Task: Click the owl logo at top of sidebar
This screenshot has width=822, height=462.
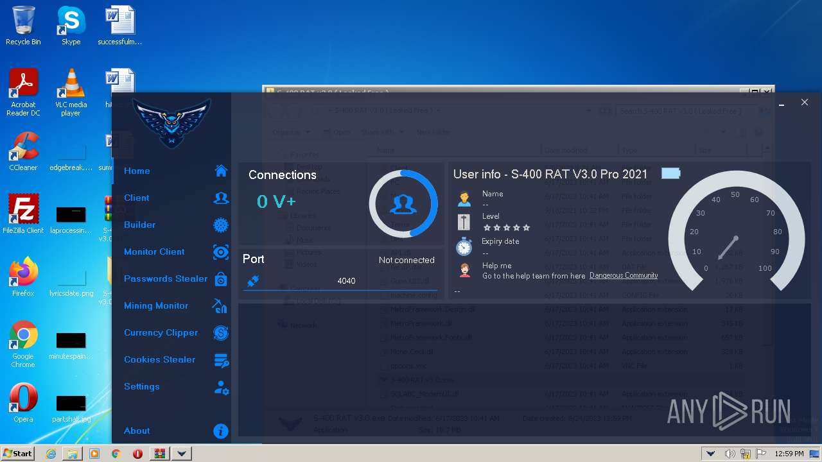Action: tap(171, 123)
